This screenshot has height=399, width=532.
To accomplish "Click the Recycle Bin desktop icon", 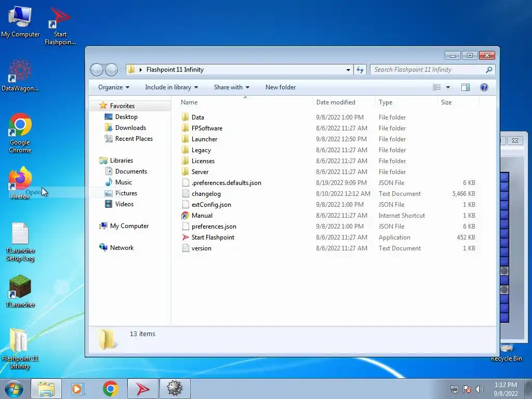I will (x=506, y=353).
